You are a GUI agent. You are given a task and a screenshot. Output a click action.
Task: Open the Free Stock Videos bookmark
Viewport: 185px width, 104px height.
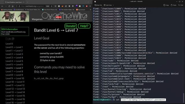[33, 10]
